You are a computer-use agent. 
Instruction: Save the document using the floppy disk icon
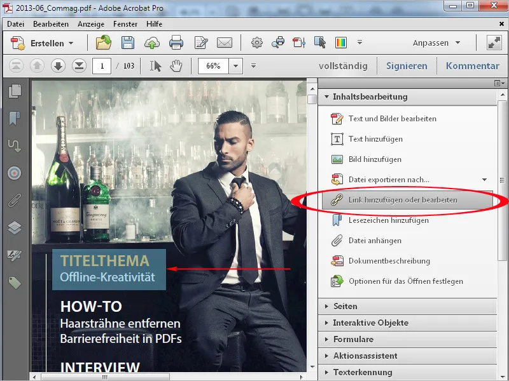(x=128, y=43)
